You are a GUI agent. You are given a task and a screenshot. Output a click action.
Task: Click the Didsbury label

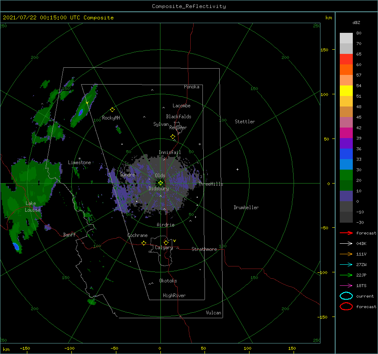coord(159,189)
